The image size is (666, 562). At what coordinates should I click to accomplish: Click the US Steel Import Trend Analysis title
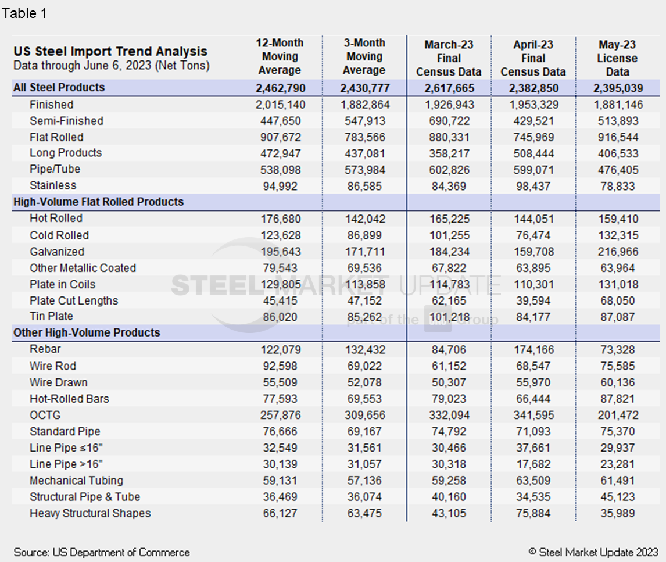click(110, 52)
